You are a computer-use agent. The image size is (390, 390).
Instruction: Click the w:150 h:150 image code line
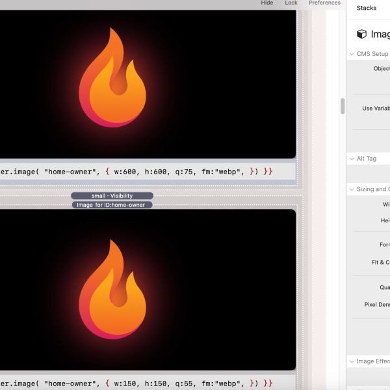tap(148, 383)
